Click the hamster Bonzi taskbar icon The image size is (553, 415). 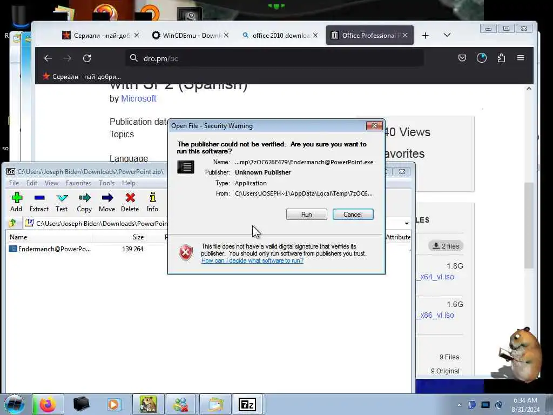[x=148, y=404]
